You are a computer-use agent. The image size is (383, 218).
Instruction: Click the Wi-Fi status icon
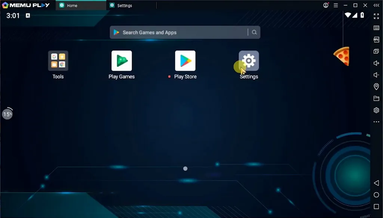pyautogui.click(x=347, y=15)
